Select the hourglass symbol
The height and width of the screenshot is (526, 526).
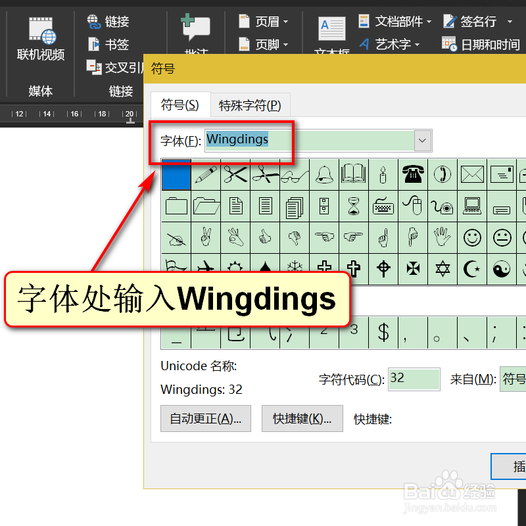(x=354, y=205)
